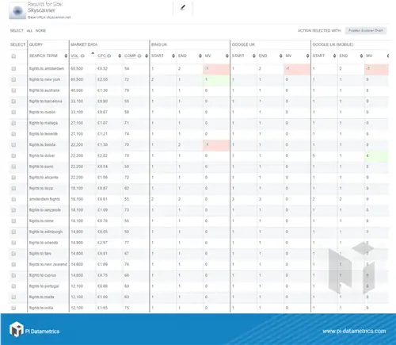
Task: Click the VOL info circle icon
Action: click(82, 56)
